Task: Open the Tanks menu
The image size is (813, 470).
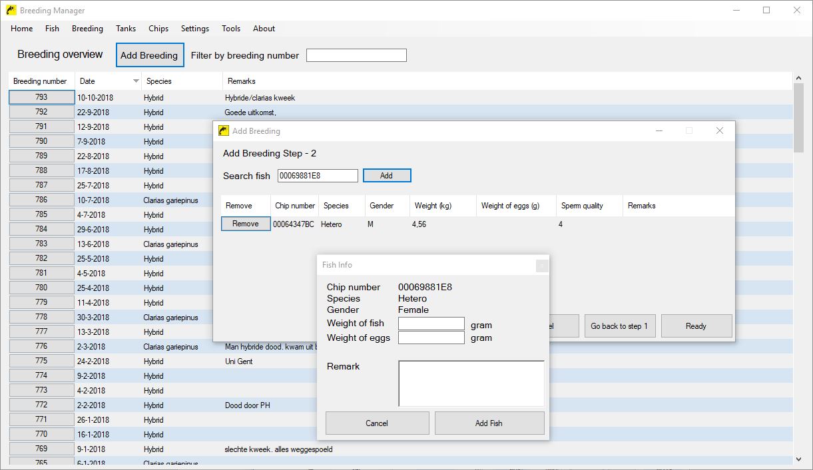Action: point(126,29)
